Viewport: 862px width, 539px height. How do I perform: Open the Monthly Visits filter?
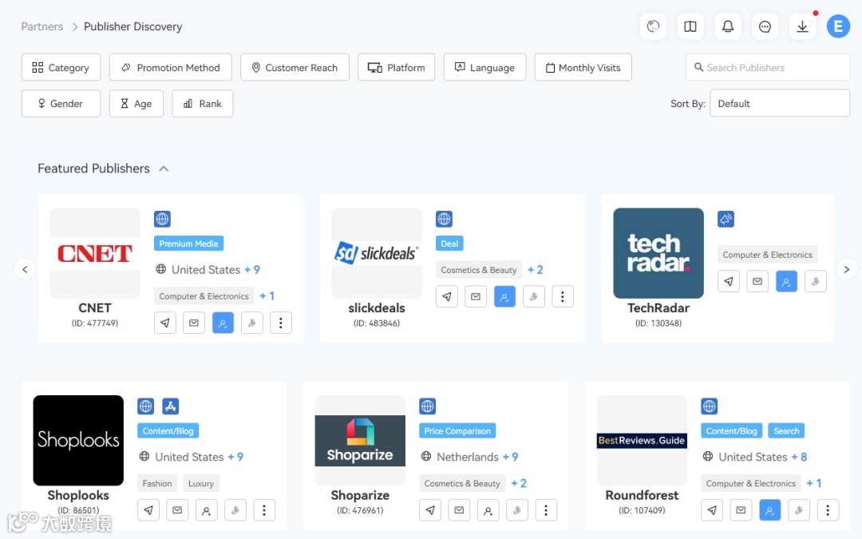(x=583, y=67)
